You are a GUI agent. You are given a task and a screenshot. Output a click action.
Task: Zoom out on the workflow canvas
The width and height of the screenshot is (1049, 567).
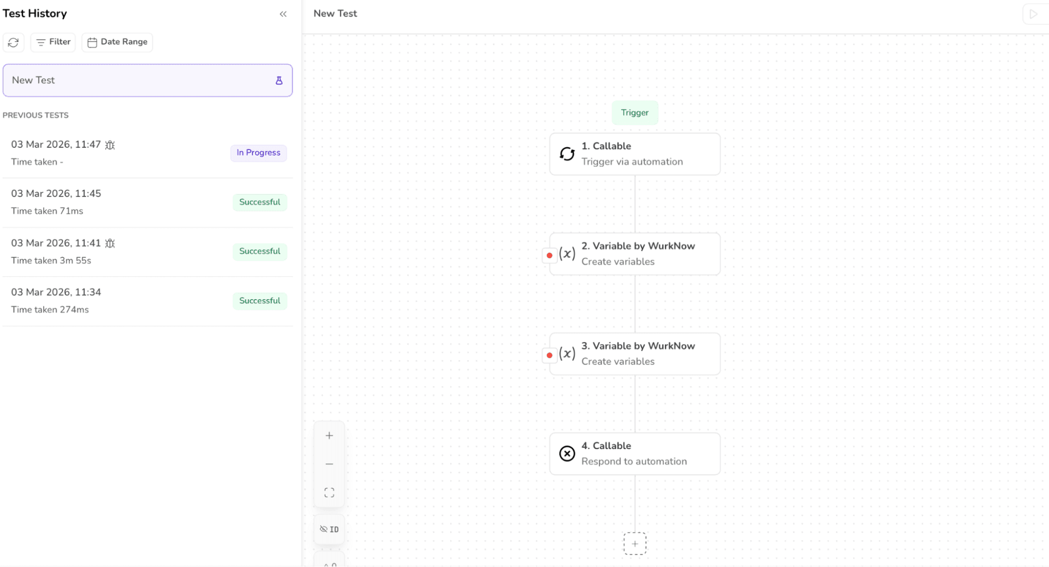pyautogui.click(x=329, y=464)
